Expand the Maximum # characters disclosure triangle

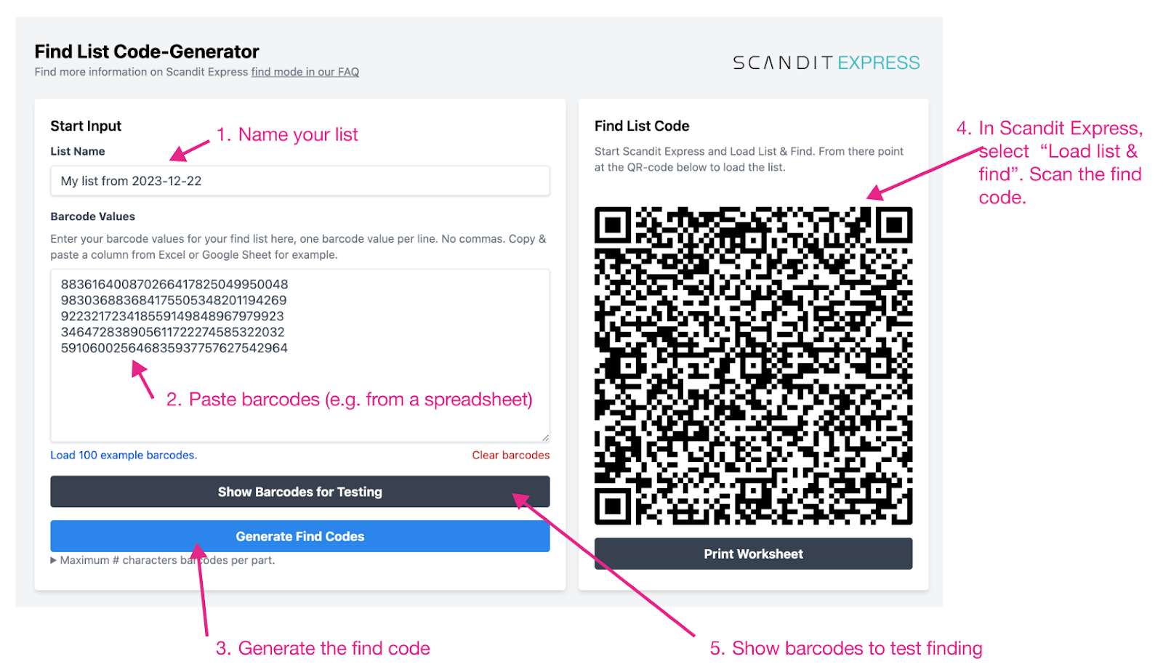coord(54,560)
